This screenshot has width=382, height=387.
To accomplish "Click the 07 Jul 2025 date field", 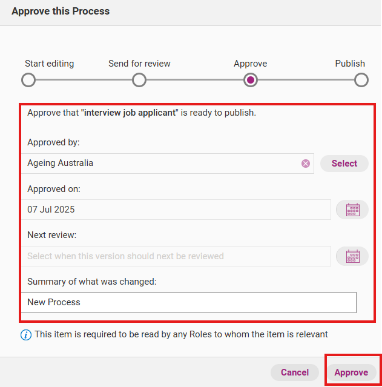I will [x=176, y=210].
